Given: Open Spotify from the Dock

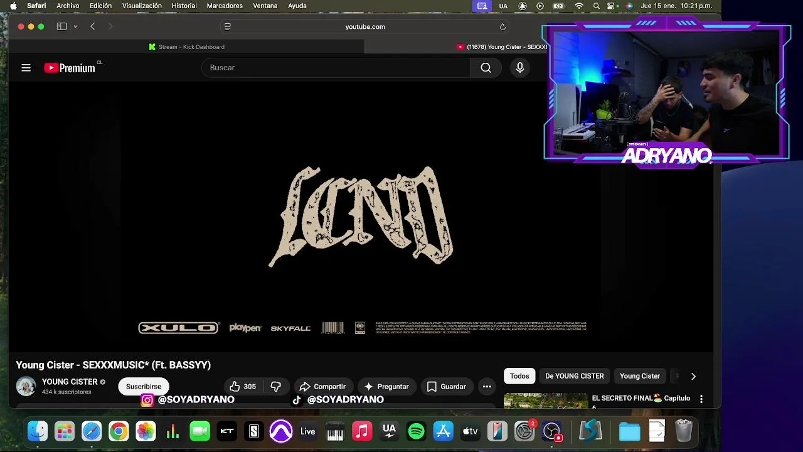Looking at the screenshot, I should pos(416,431).
